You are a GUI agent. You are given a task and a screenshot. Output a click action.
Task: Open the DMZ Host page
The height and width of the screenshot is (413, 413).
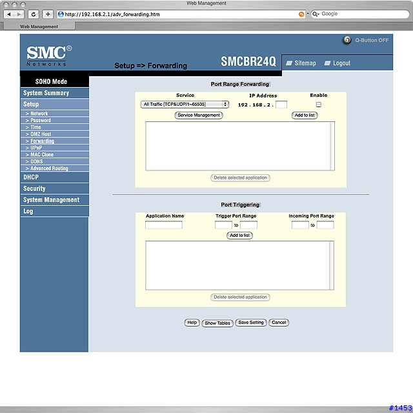coord(41,134)
